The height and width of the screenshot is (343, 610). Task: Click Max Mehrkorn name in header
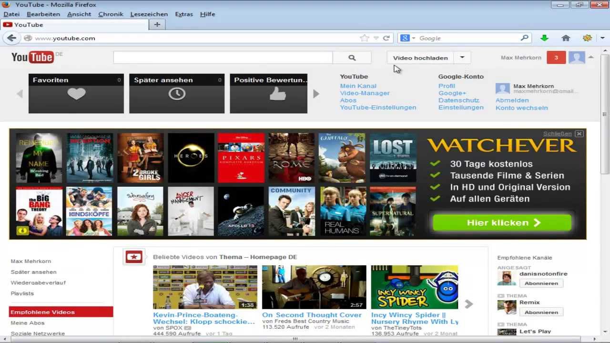(x=521, y=58)
